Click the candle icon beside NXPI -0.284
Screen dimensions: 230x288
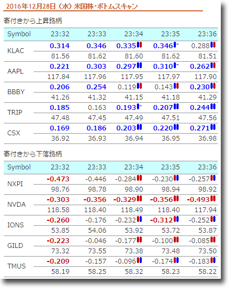click(140, 178)
